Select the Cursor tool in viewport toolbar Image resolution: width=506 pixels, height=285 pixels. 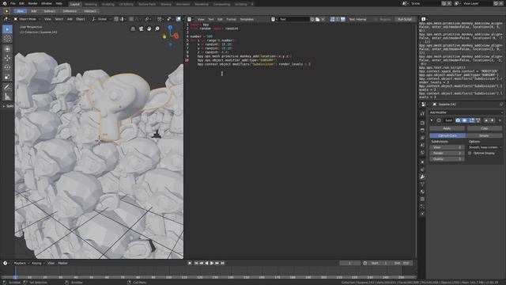(7, 39)
